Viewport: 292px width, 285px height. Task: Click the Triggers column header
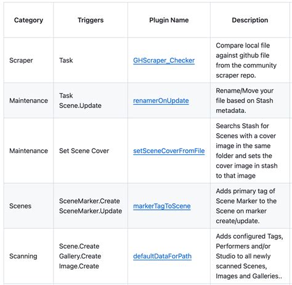coord(91,20)
